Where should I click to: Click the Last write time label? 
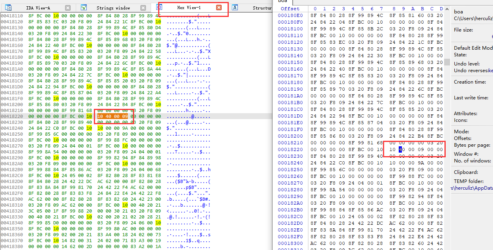(x=471, y=98)
